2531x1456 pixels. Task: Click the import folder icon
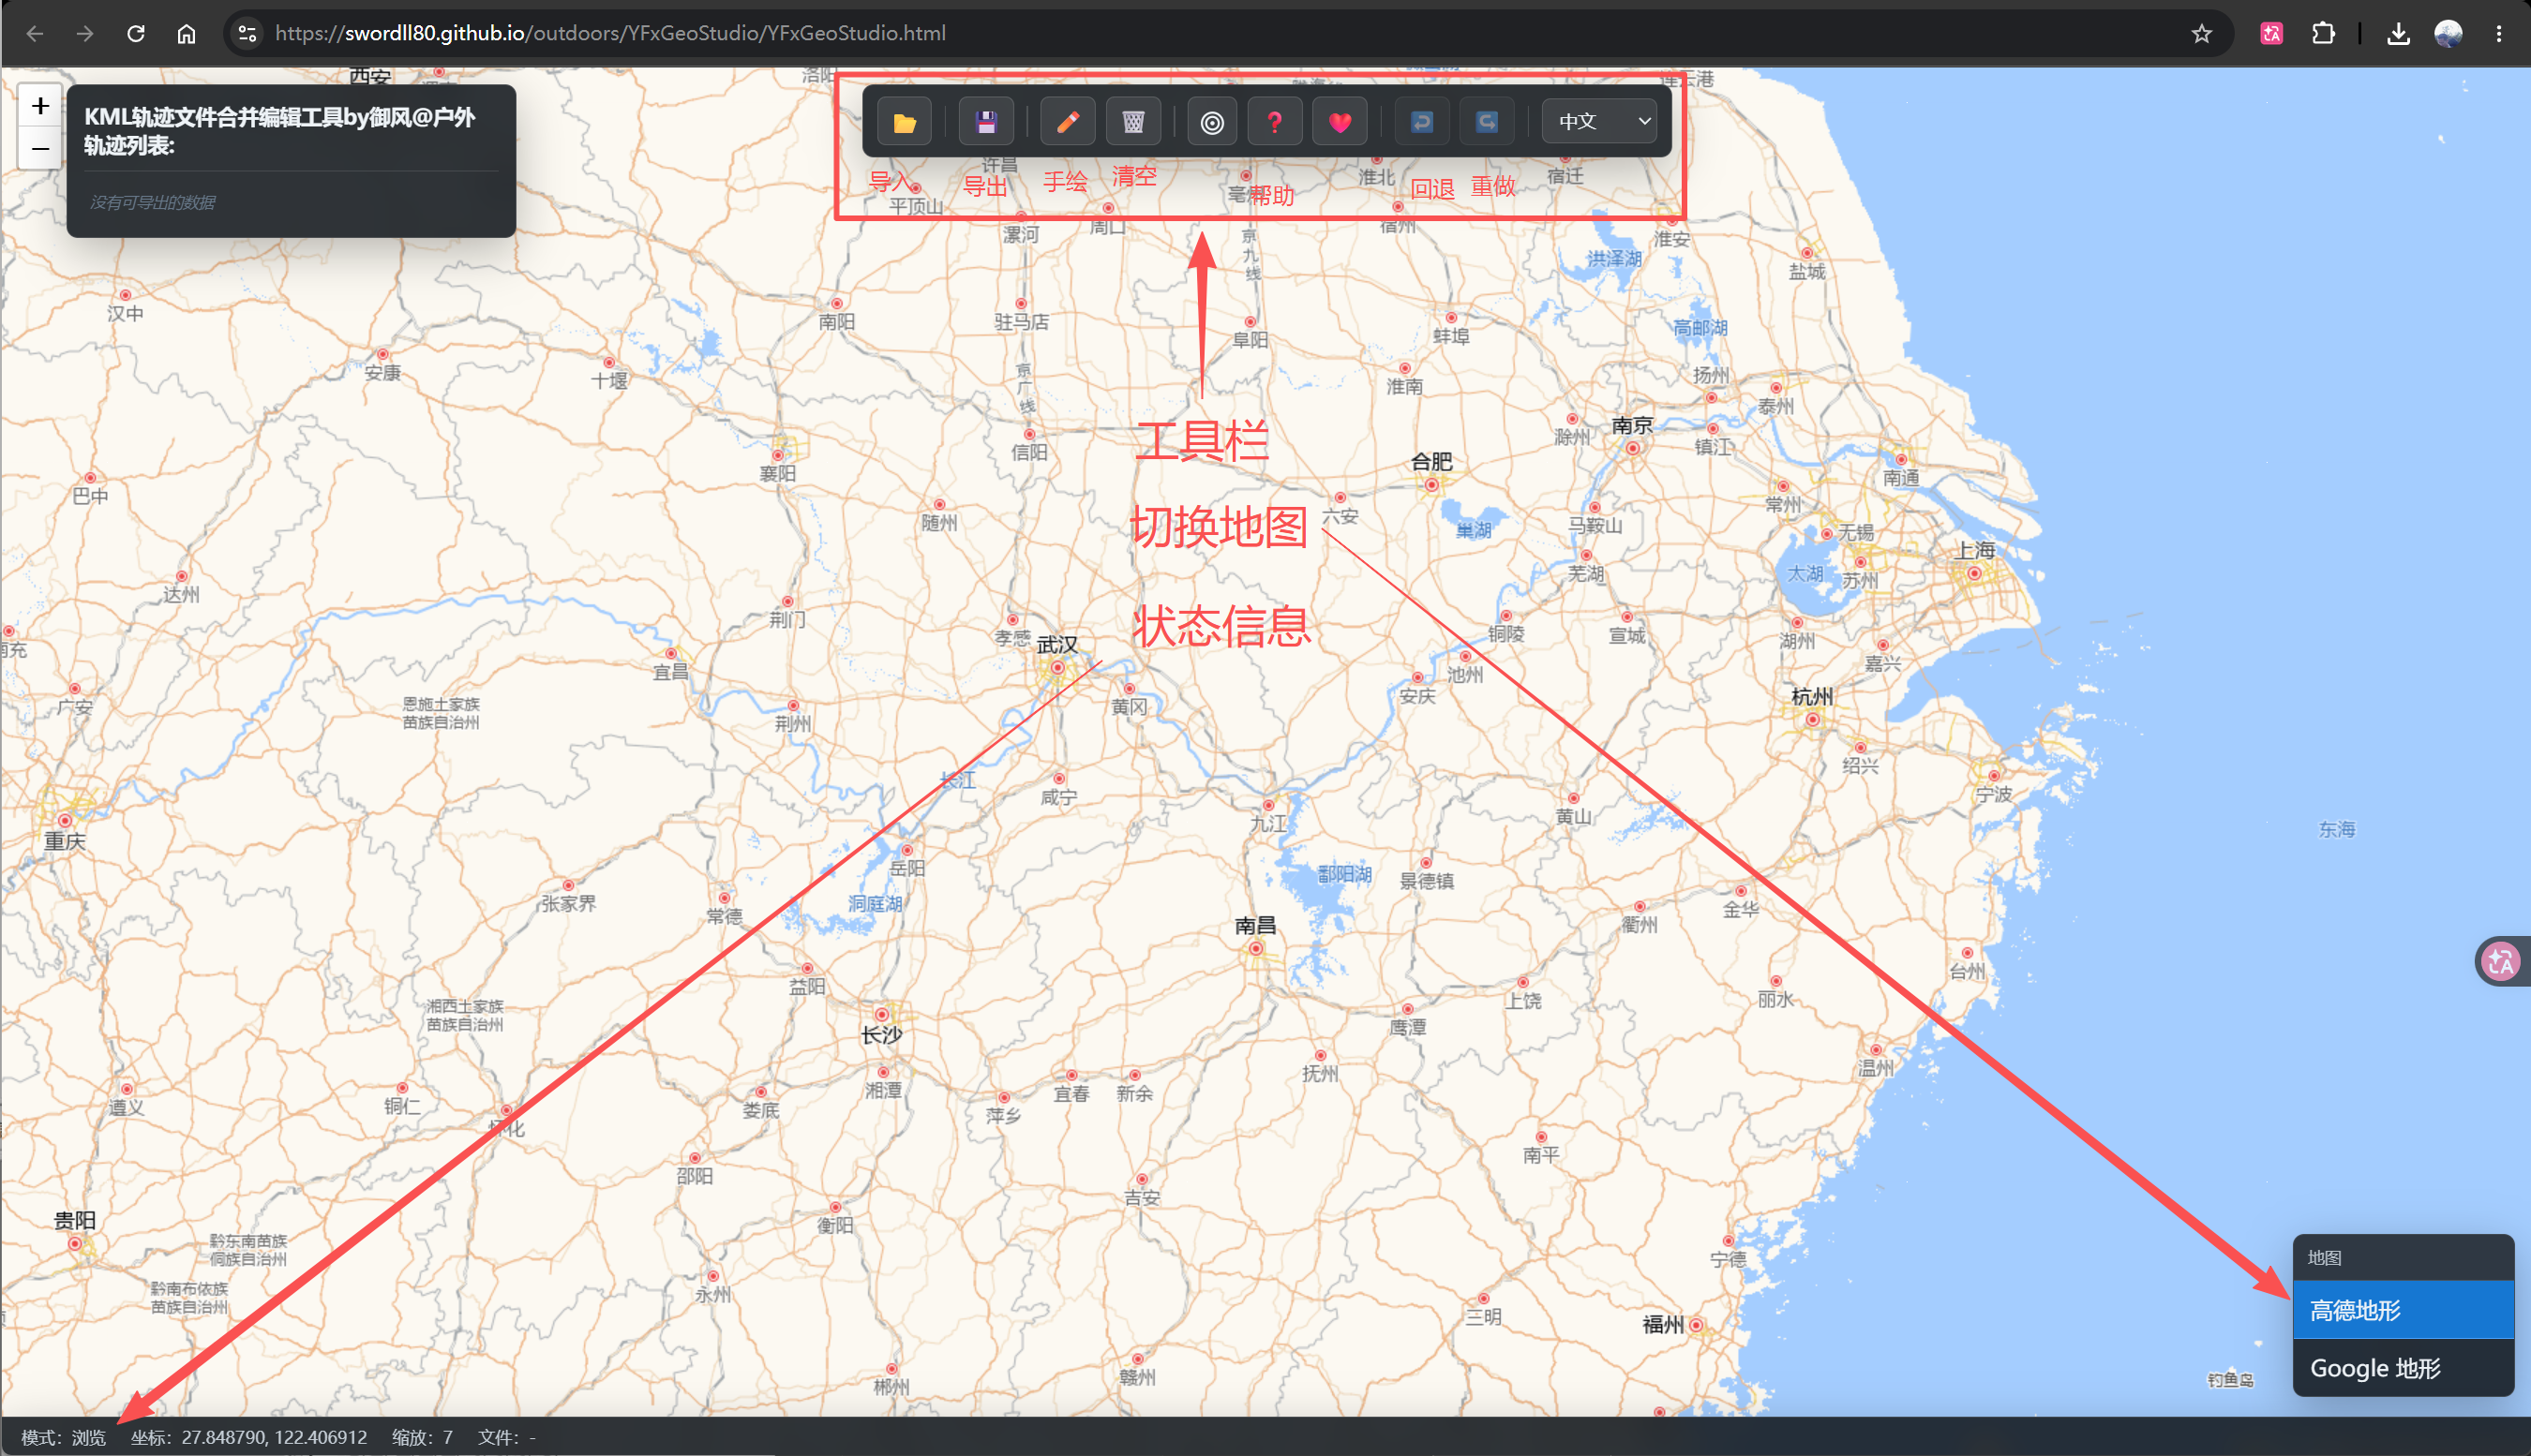coord(904,122)
